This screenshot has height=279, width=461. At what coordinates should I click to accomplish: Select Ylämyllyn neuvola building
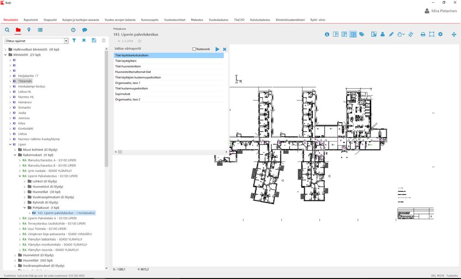tap(53, 250)
